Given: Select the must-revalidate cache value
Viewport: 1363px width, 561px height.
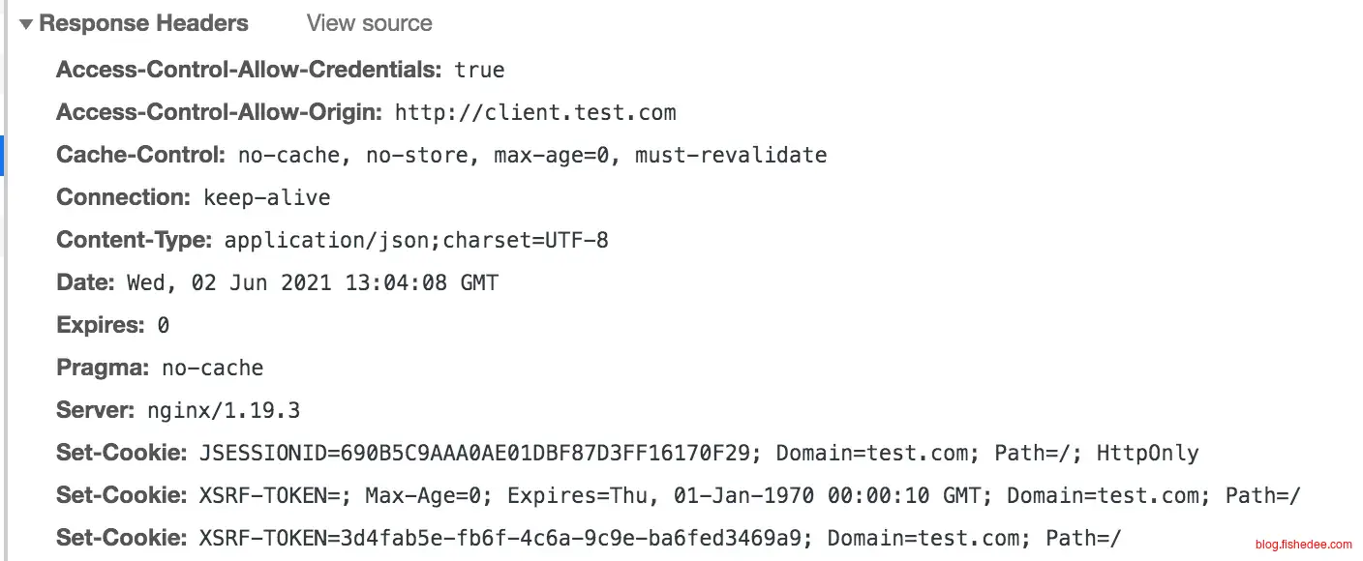Looking at the screenshot, I should (x=731, y=155).
